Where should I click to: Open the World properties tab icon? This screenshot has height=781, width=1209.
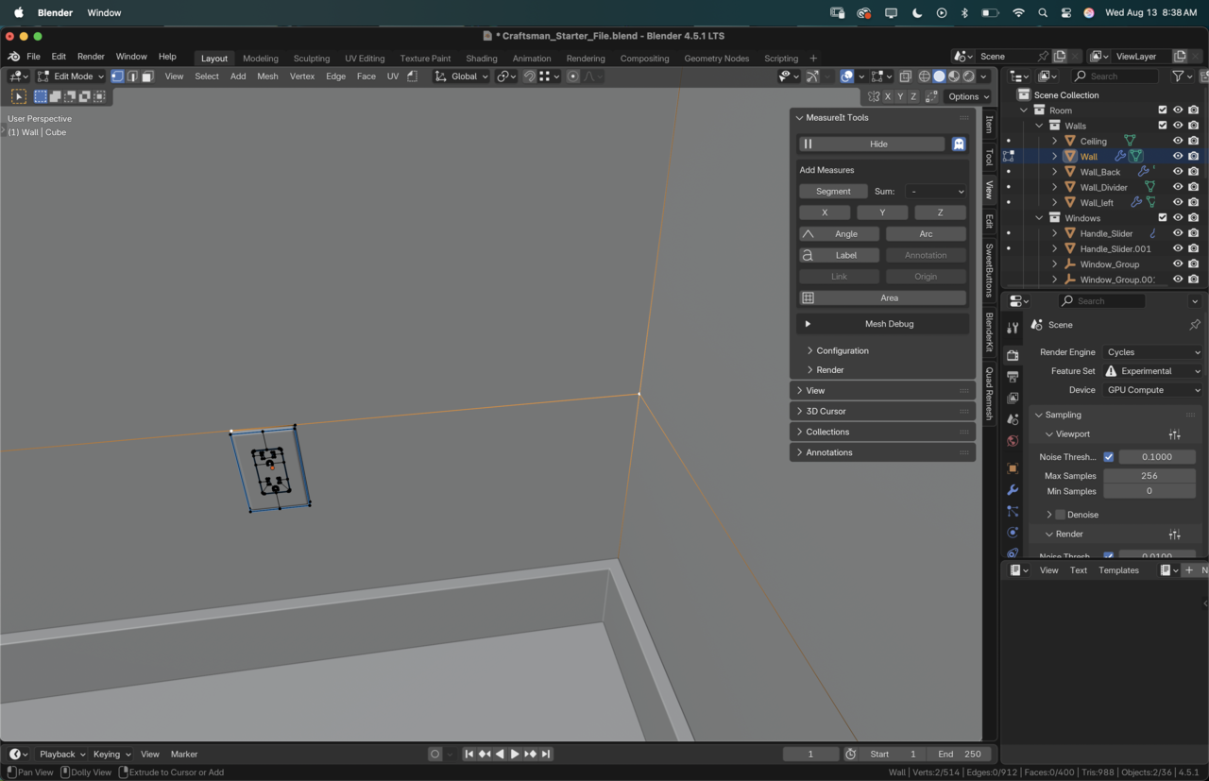click(x=1013, y=441)
